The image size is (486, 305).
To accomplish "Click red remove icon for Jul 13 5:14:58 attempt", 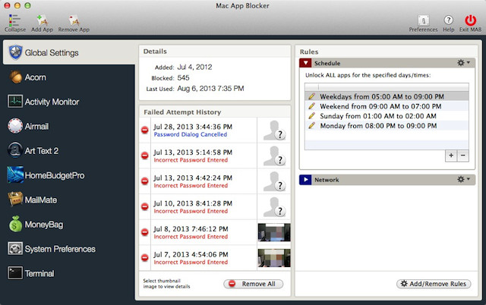I will click(145, 156).
